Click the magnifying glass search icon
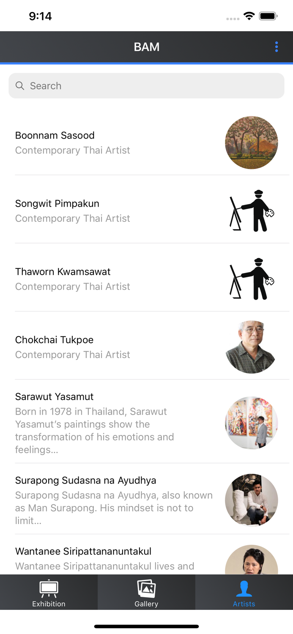Screen dimensions: 293x634 click(20, 85)
